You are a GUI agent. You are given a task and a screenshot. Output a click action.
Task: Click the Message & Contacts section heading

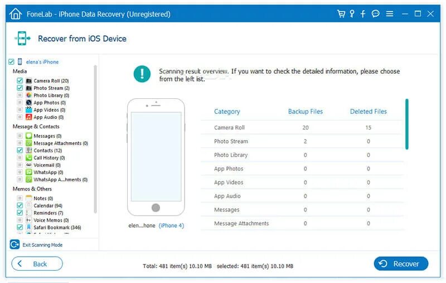tap(36, 126)
